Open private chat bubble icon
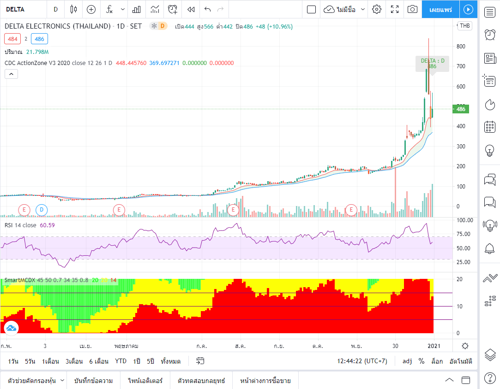 (x=490, y=202)
